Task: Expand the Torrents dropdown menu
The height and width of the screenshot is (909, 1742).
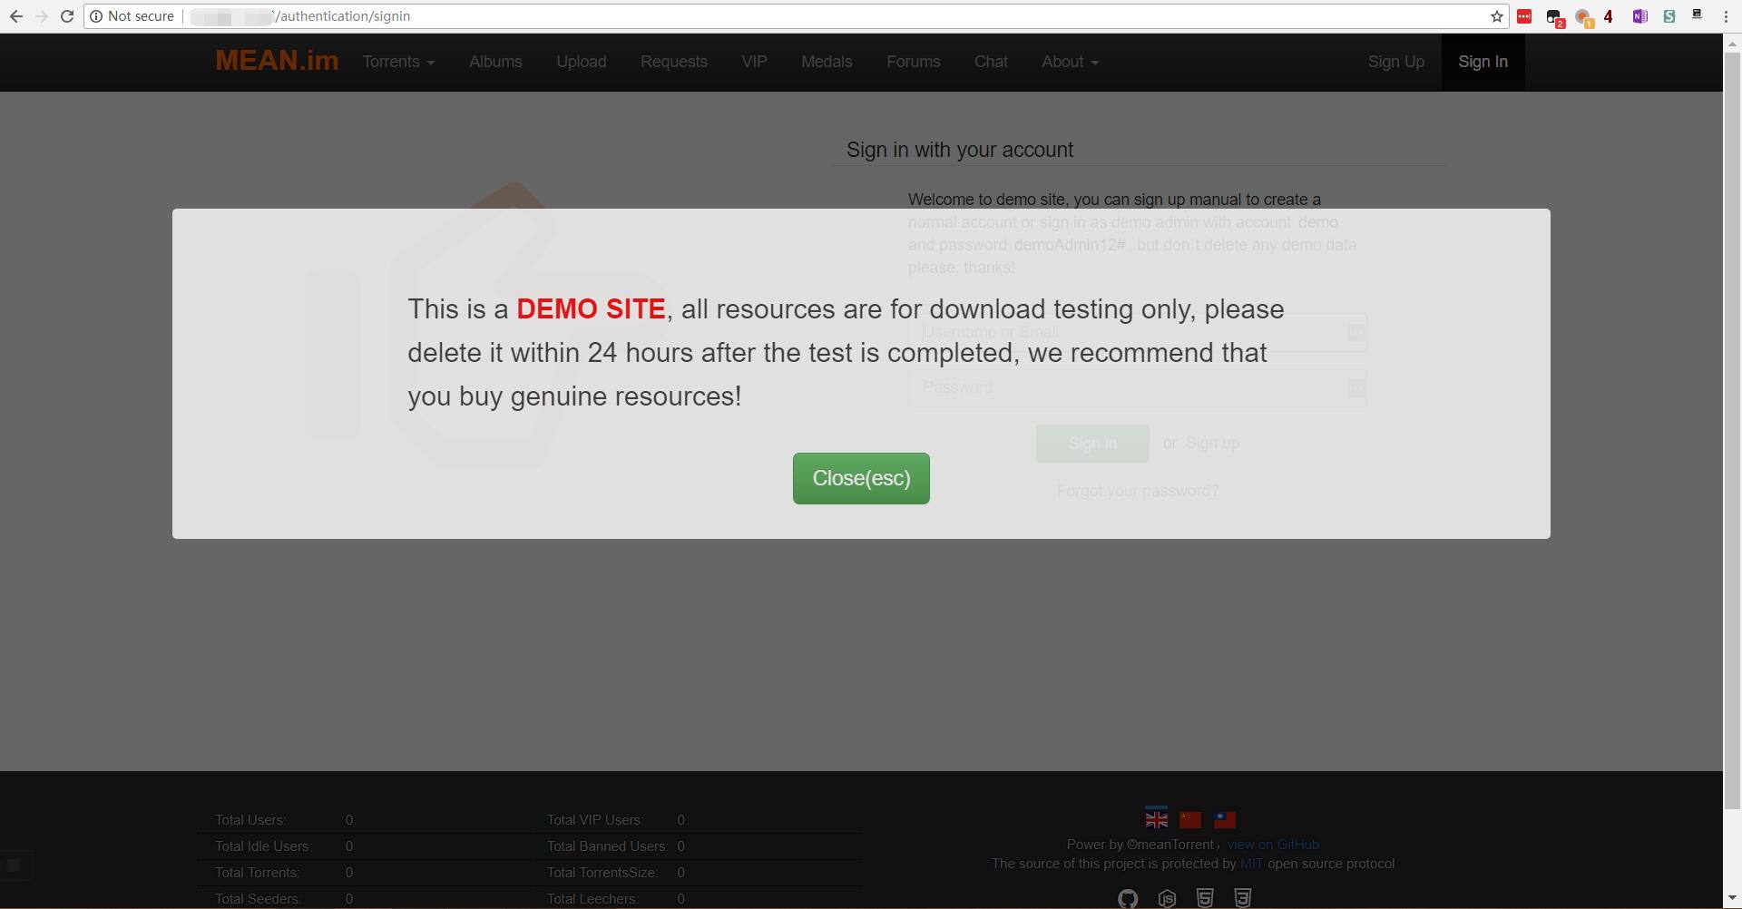Action: pos(398,62)
